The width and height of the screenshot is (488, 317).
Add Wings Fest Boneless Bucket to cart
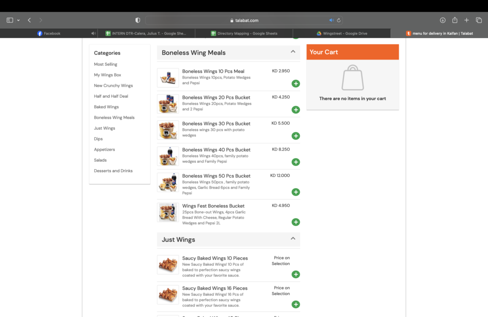[295, 222]
